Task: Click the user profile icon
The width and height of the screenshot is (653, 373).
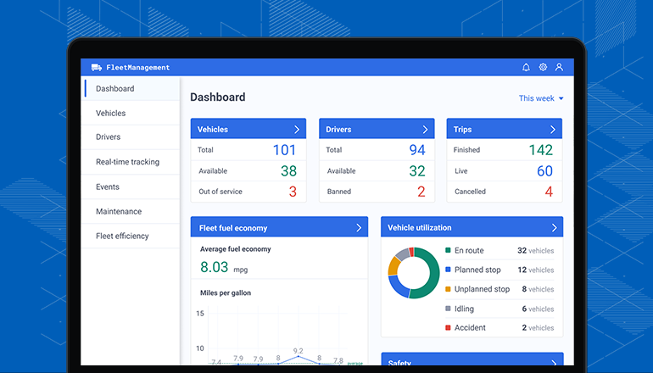Action: (560, 67)
